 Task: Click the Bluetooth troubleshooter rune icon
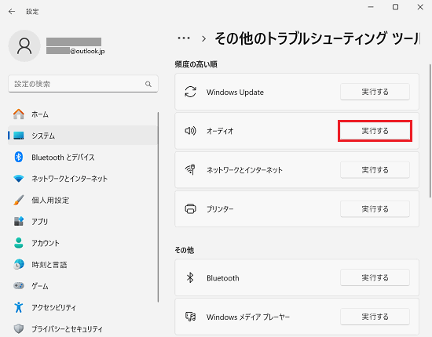190,277
